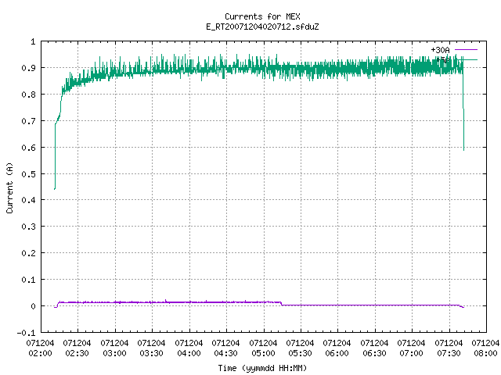Click the "02:30" time tick label
Viewport: 501px width, 375px height.
click(x=77, y=353)
